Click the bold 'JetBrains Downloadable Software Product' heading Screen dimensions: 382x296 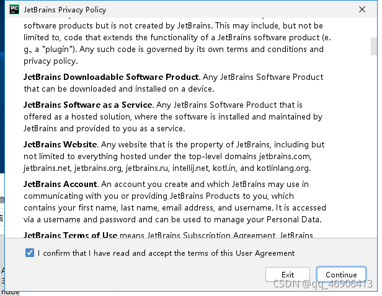click(111, 77)
